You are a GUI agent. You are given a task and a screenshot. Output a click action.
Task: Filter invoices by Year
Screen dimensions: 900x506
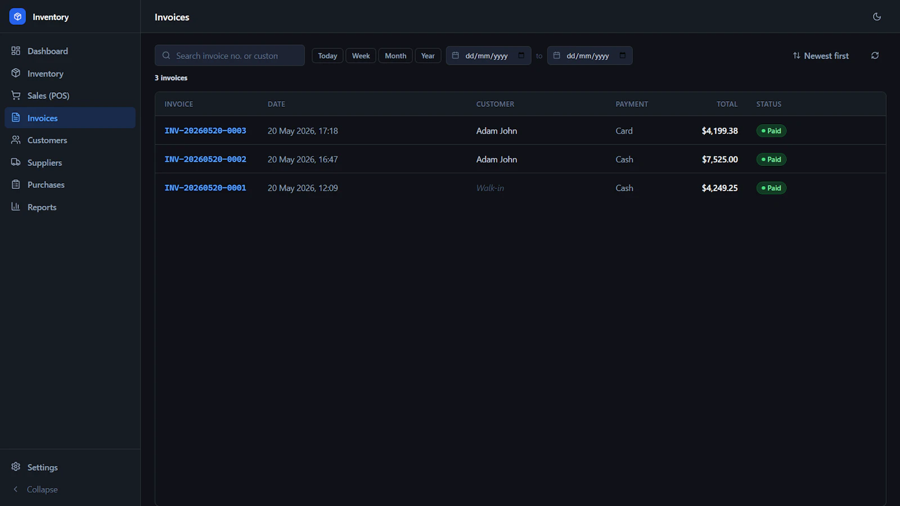pyautogui.click(x=428, y=56)
